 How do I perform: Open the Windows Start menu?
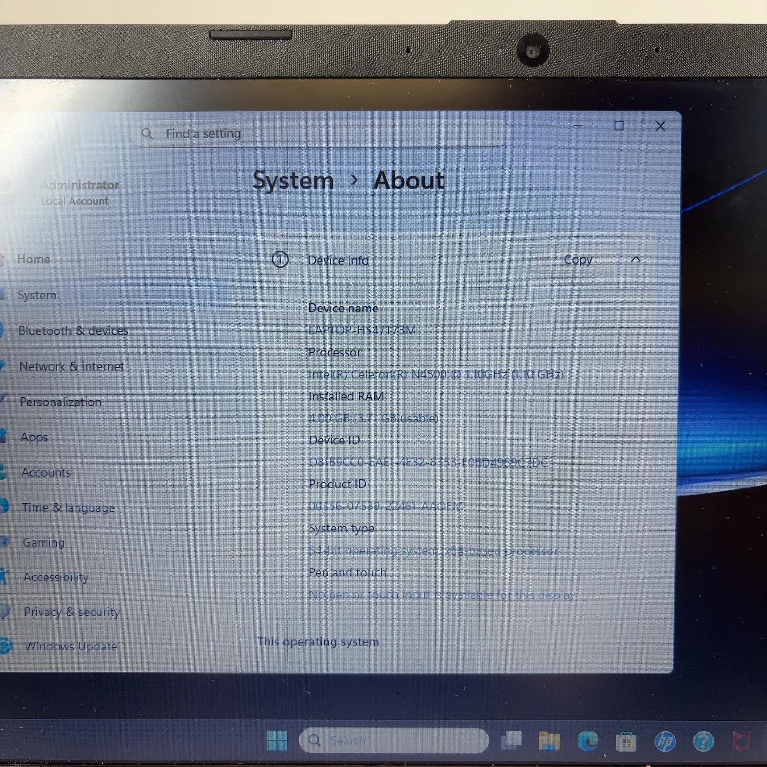277,740
